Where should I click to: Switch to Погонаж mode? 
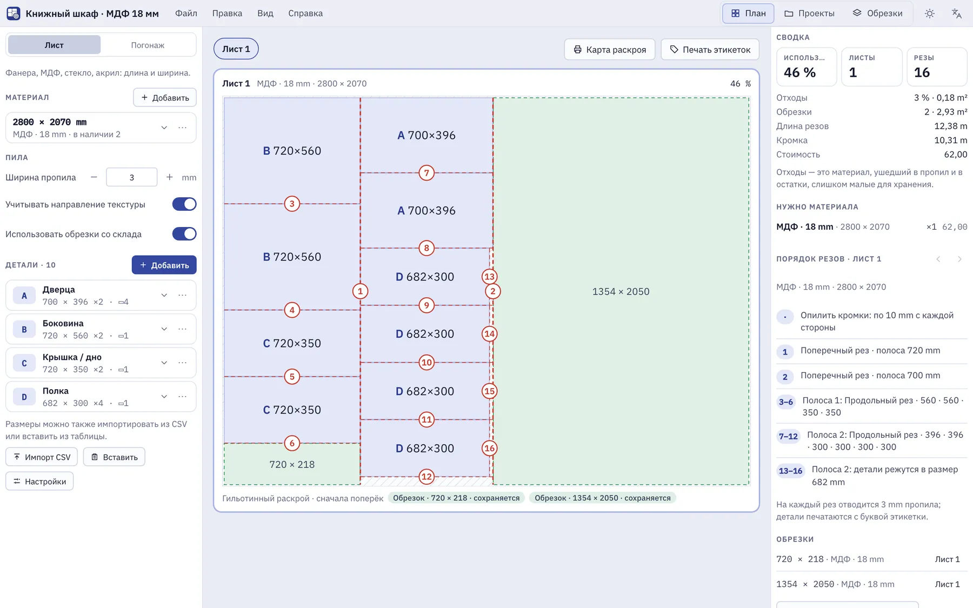coord(148,45)
